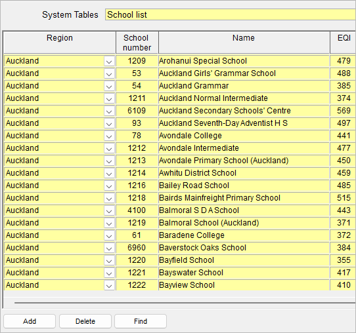Open Region dropdown for Arohanui Special School
Image resolution: width=356 pixels, height=333 pixels.
click(109, 61)
